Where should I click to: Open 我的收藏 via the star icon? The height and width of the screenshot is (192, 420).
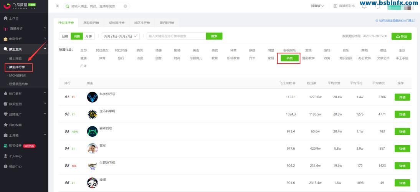click(5, 125)
